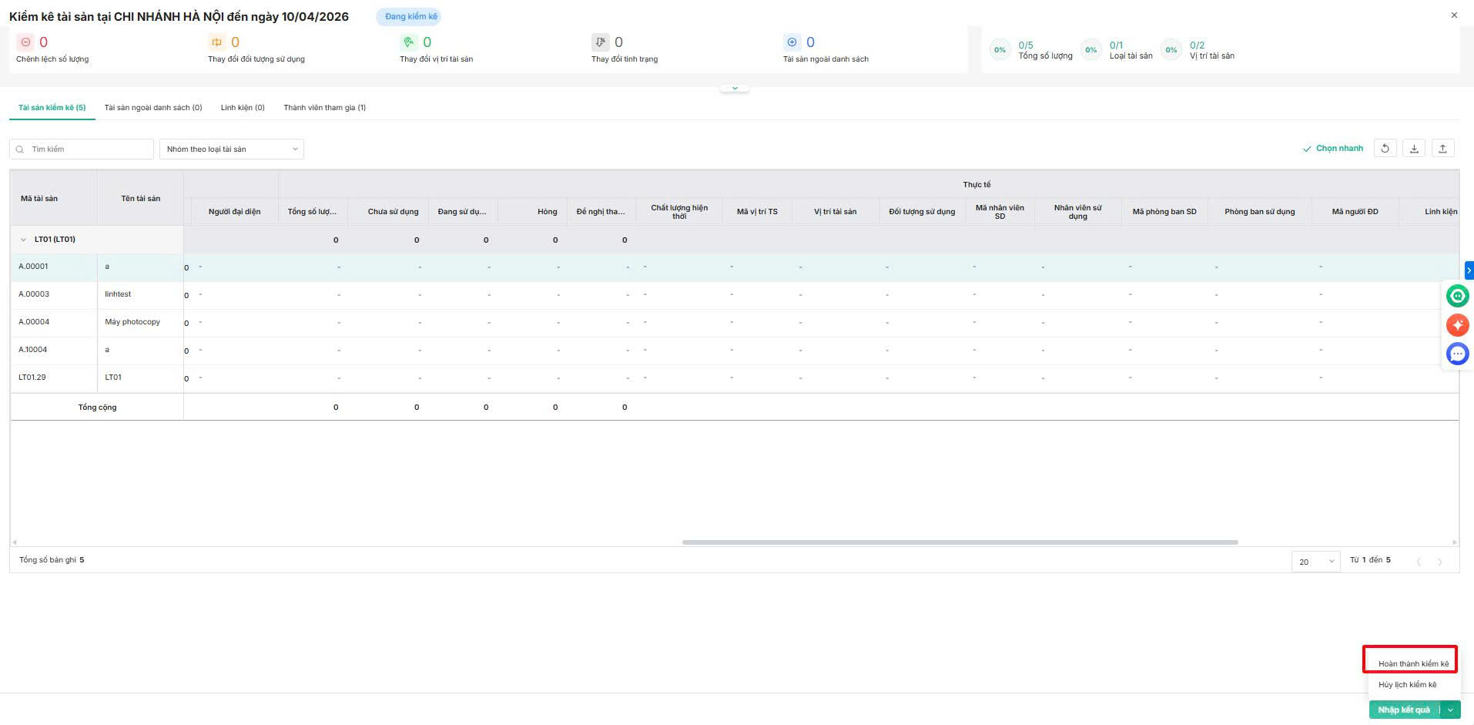The height and width of the screenshot is (725, 1474).
Task: Click the refresh data icon button
Action: [1385, 149]
